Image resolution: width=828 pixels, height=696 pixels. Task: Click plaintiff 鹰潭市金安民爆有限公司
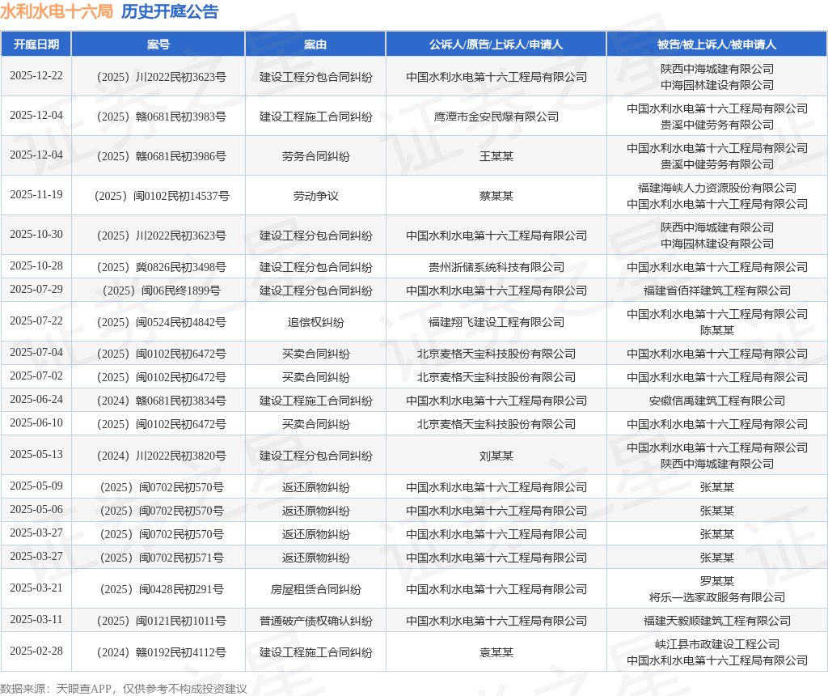click(x=496, y=117)
